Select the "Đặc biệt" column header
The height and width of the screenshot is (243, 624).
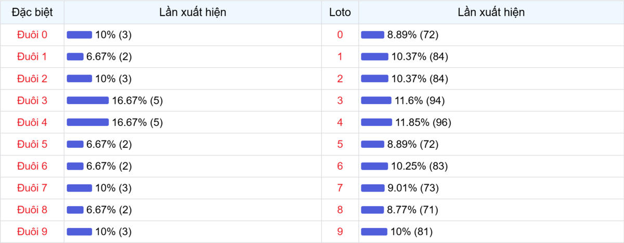[32, 12]
